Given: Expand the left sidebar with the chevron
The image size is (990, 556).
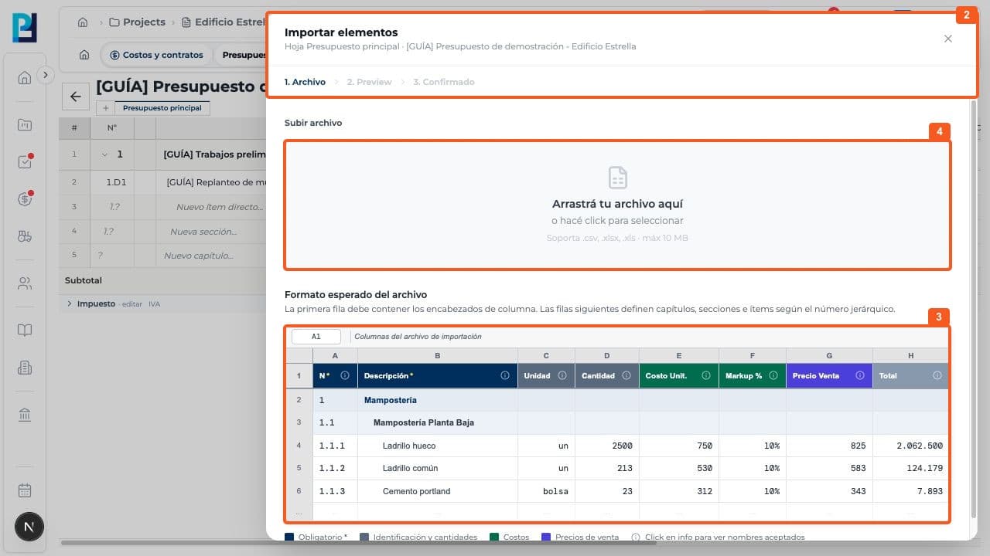Looking at the screenshot, I should pos(46,75).
